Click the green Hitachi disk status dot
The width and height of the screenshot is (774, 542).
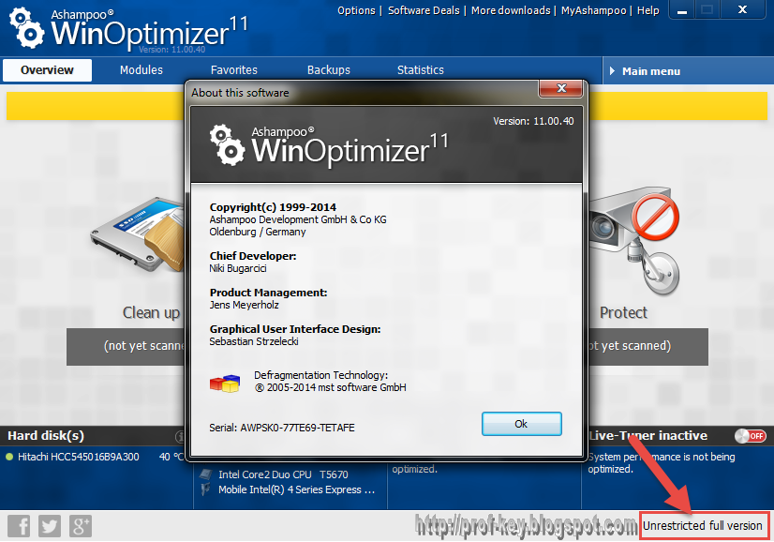(x=8, y=457)
